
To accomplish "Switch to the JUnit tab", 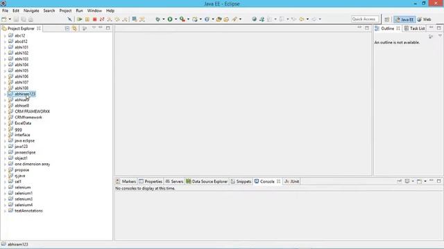I will coord(292,181).
